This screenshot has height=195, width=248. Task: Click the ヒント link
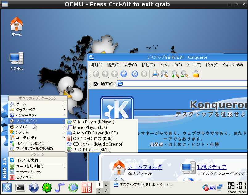click(198, 144)
